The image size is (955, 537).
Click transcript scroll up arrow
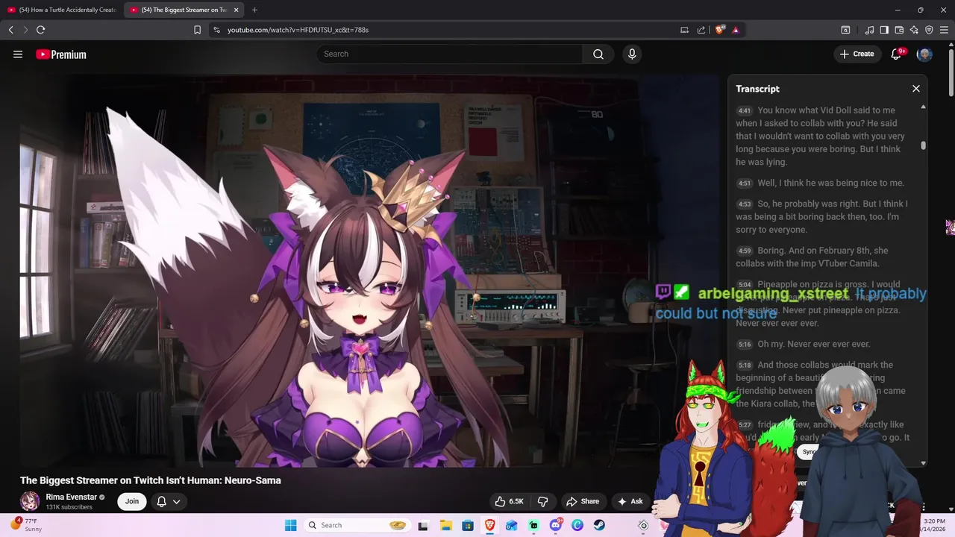click(923, 107)
